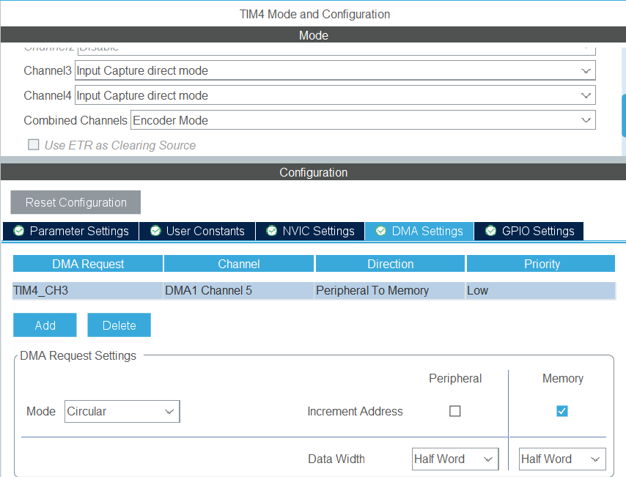Switch to the NVIC Settings tab
Viewport: 626px width, 477px height.
tap(310, 231)
